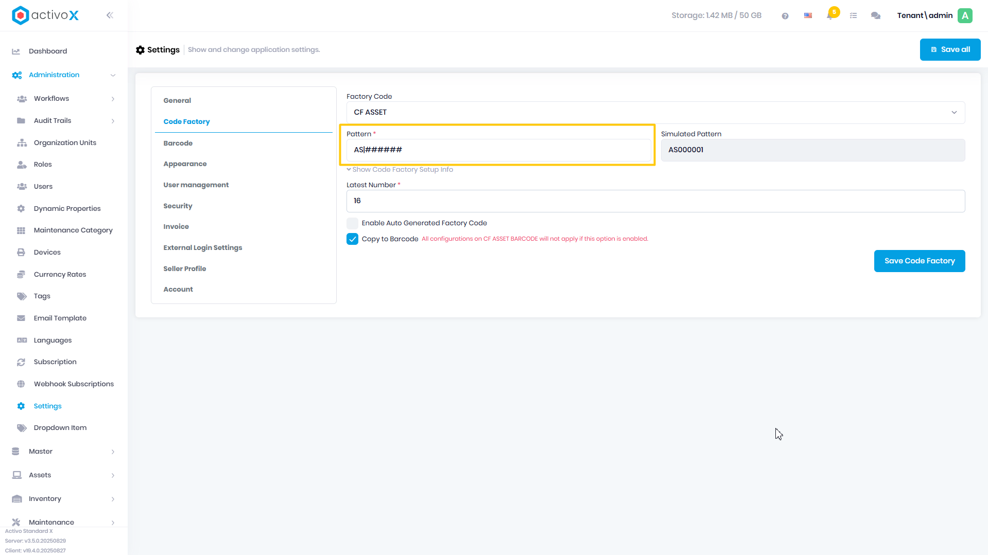Uncheck Copy to Barcode checkbox

pos(352,239)
